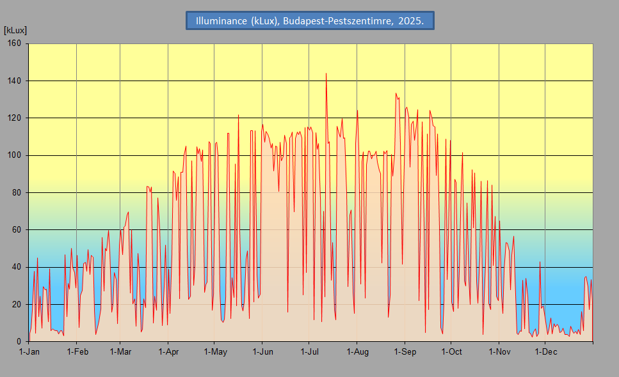This screenshot has width=619, height=377.
Task: Click the 1-Jan x-axis date label
Action: 29,352
